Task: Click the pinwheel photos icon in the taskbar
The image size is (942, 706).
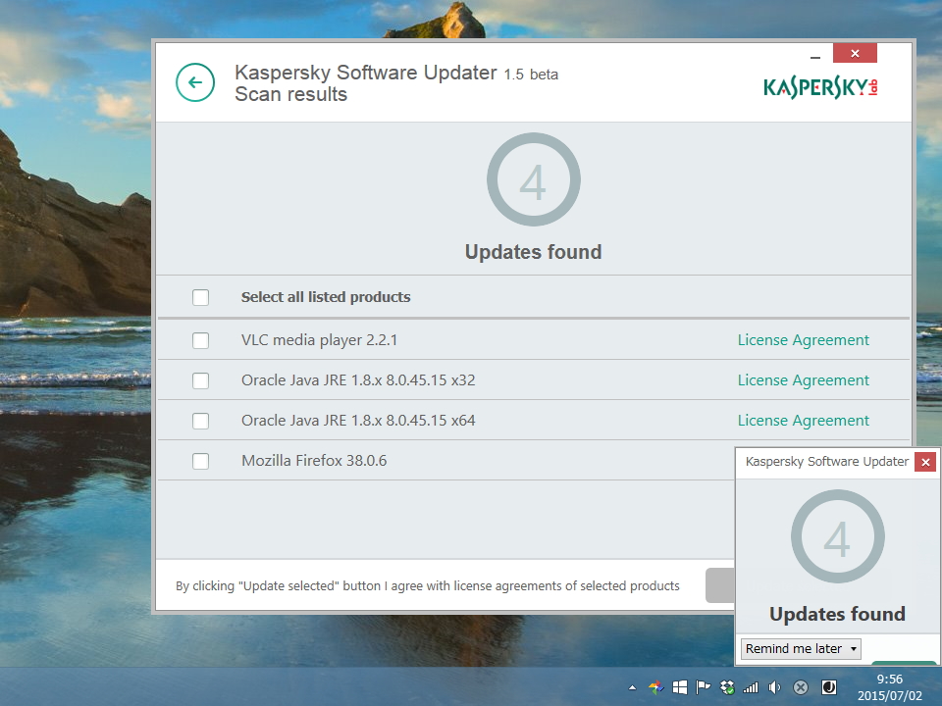Action: click(x=655, y=686)
